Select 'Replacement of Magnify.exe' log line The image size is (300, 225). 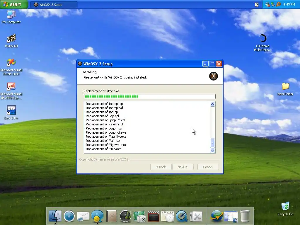coord(106,137)
